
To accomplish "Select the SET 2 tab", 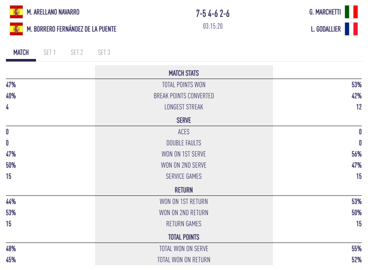I will pos(77,52).
